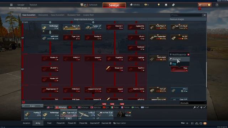Select the İsrail nation flag
Screen dimensions: 228x128
tap(145, 107)
